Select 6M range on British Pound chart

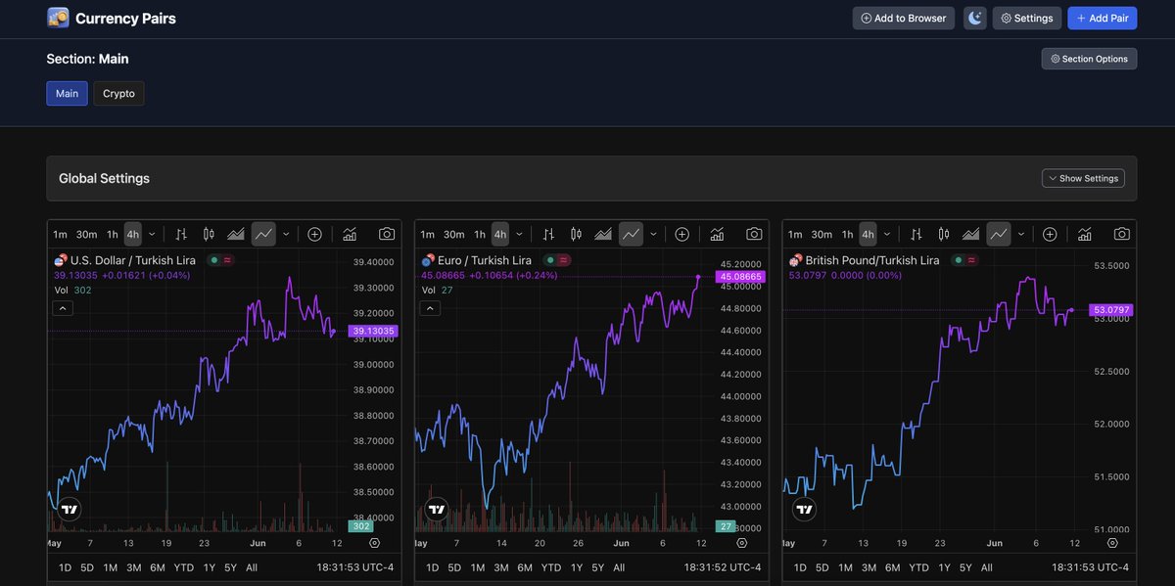point(892,567)
